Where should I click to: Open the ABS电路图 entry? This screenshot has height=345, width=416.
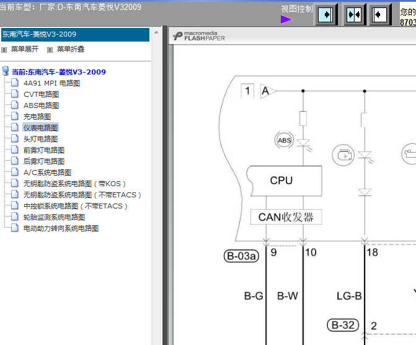[41, 105]
